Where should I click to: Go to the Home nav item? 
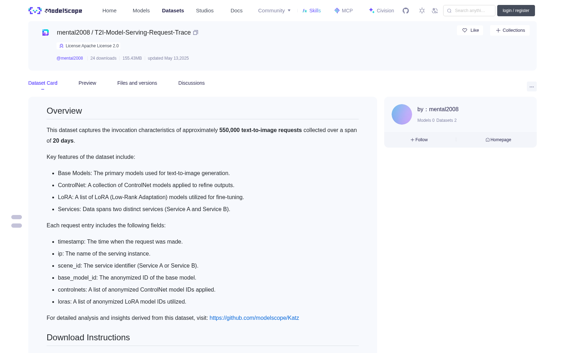(109, 11)
